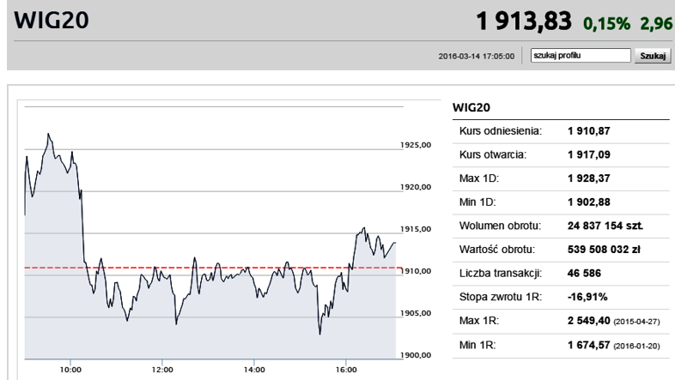The image size is (675, 380).
Task: Click the Stopa zwrotu 1R value
Action: click(587, 297)
